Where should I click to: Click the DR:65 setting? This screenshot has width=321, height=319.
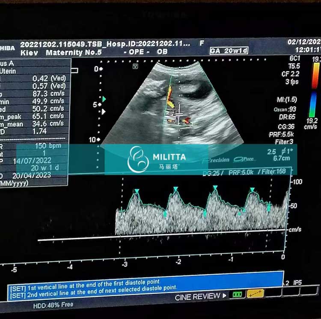point(287,117)
